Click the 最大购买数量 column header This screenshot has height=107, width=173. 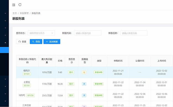pos(47,61)
